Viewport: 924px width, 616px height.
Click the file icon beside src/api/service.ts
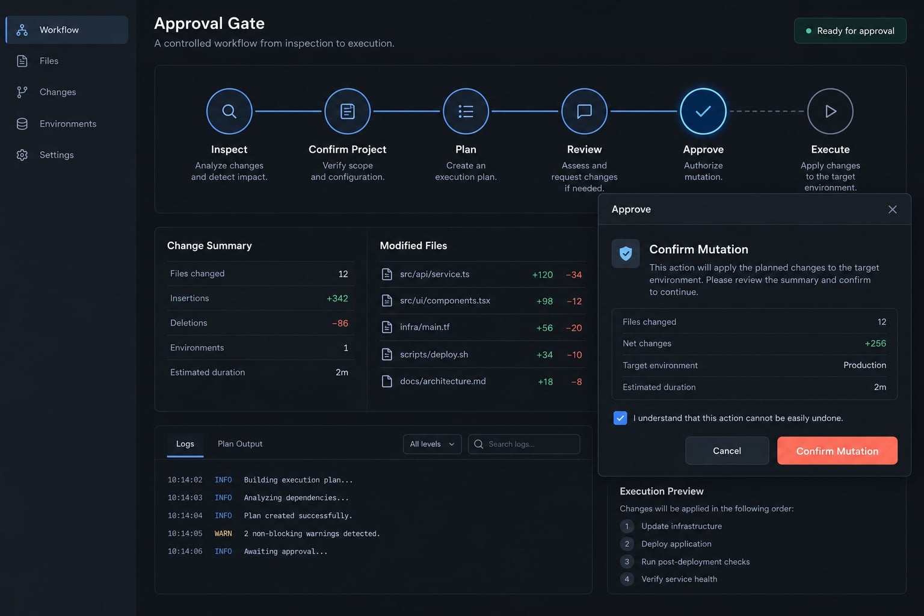387,274
